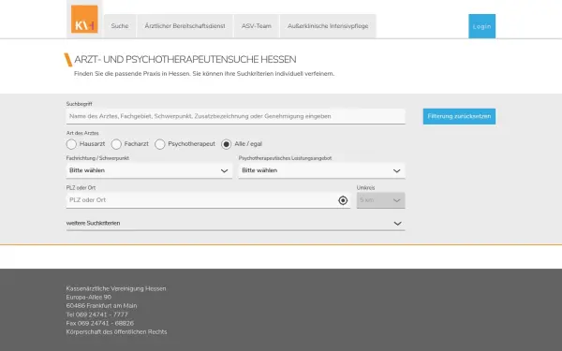Select the Facharzt radio option
Viewport: 562px width, 351px height.
(116, 144)
